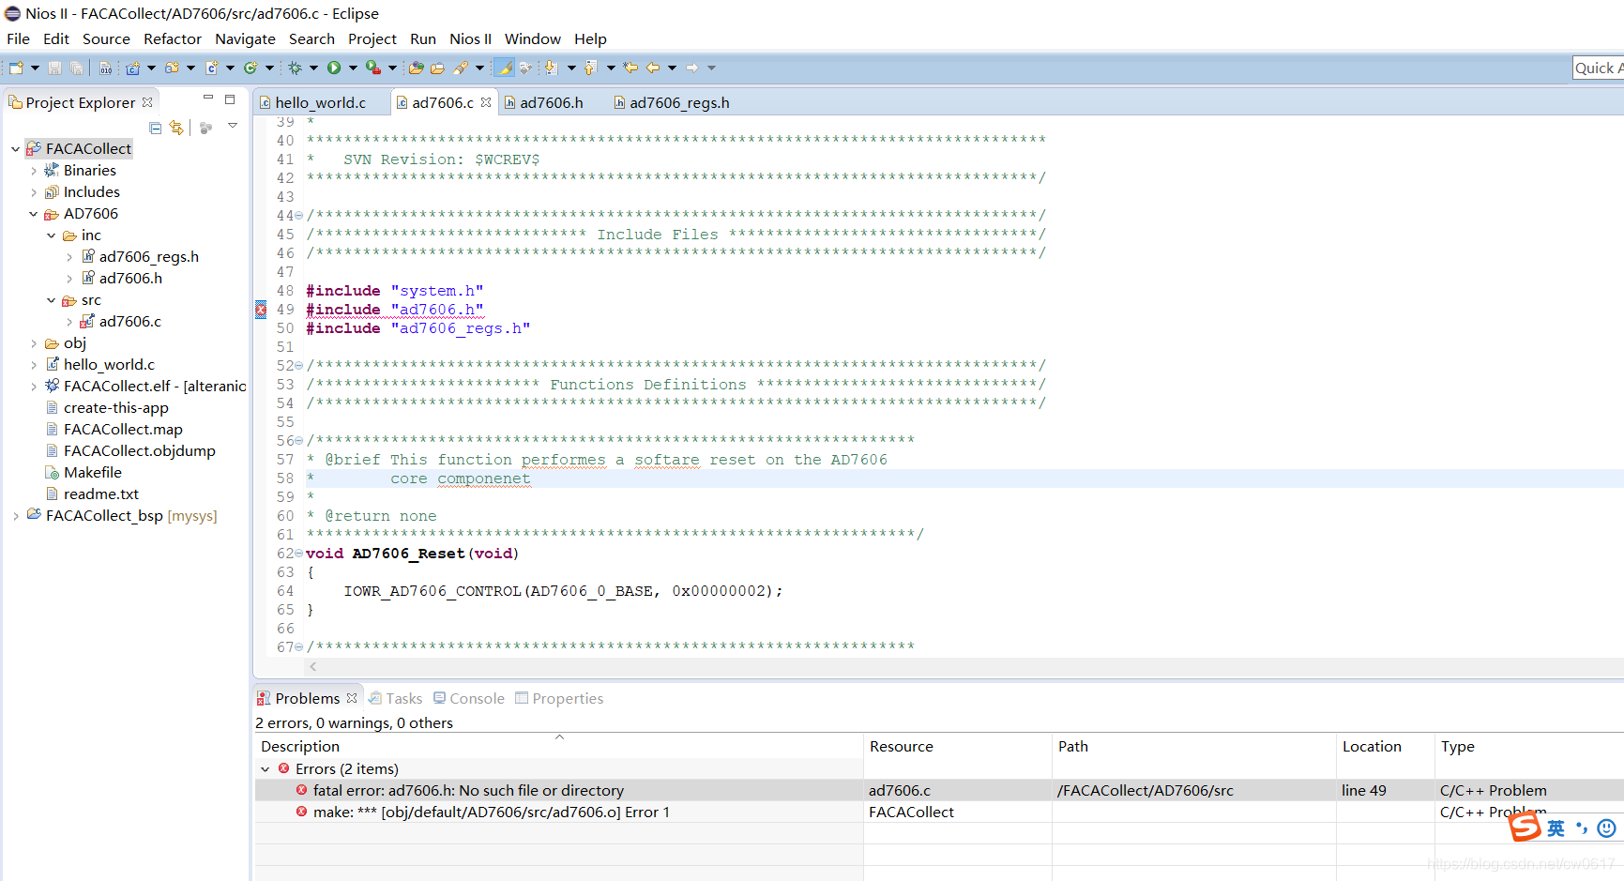
Task: Expand the FACACollect_bsp project node
Action: coord(15,516)
